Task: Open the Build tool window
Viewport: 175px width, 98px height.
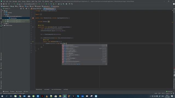Action: coord(12,91)
